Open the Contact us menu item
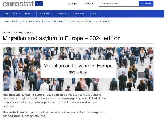This screenshot has width=165, height=118. pyautogui.click(x=79, y=14)
